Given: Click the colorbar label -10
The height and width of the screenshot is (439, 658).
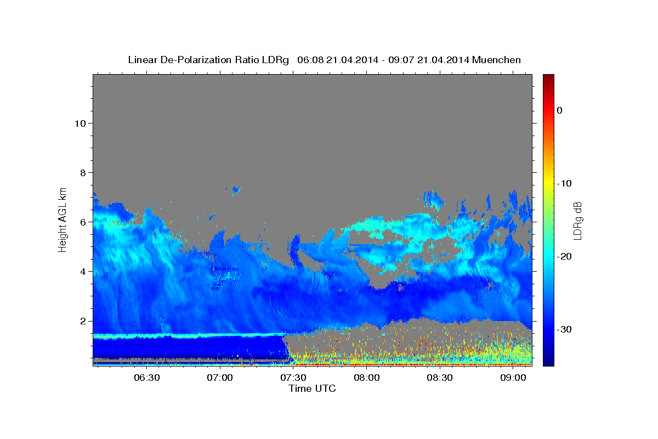Looking at the screenshot, I should point(565,183).
